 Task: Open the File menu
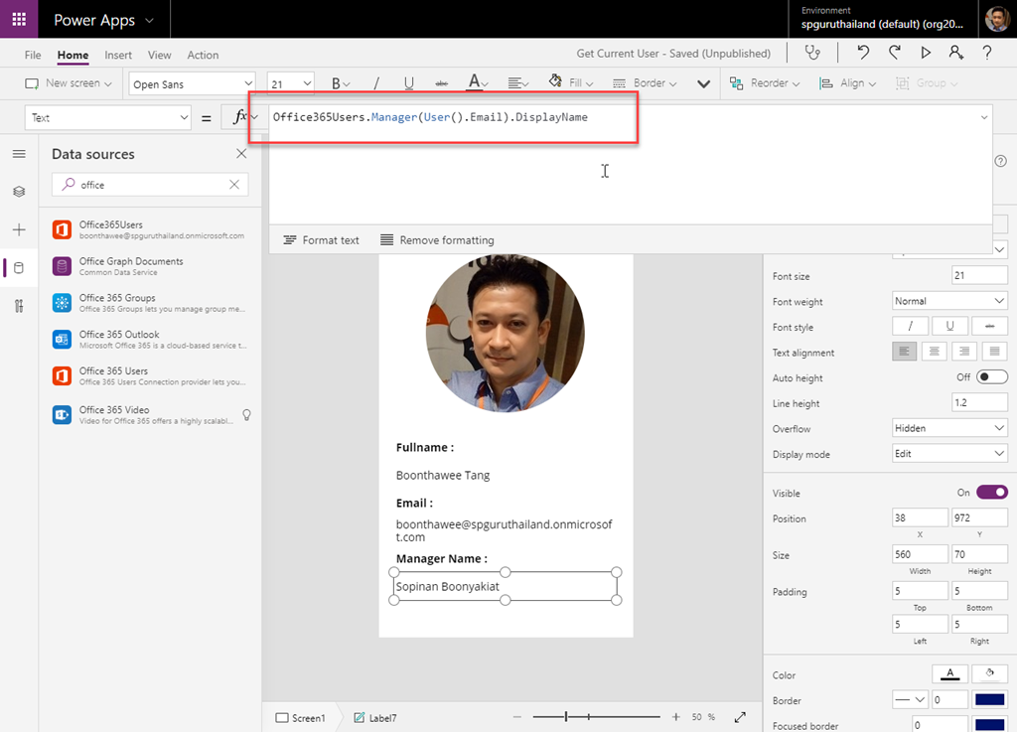(x=33, y=55)
